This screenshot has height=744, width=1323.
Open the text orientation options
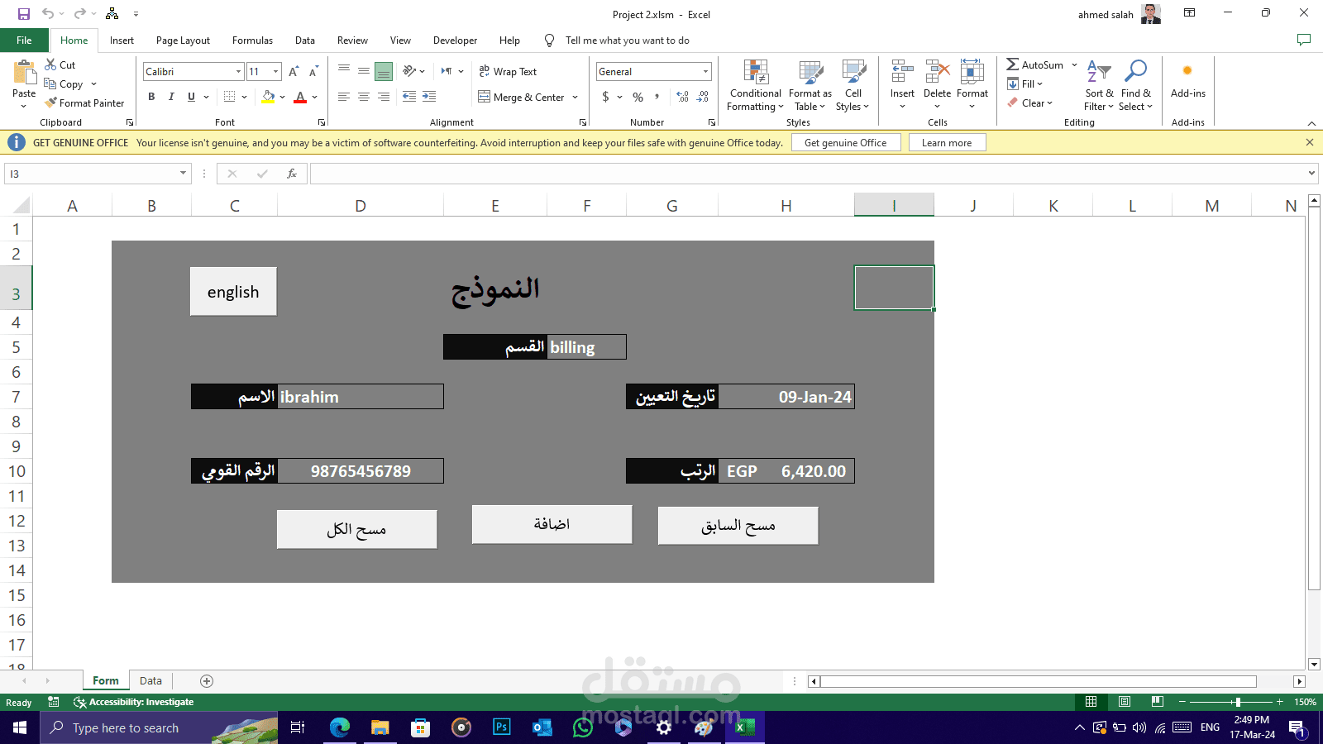[413, 72]
